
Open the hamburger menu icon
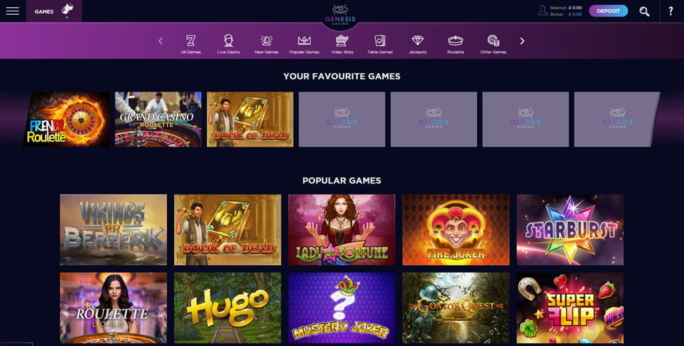(x=12, y=11)
